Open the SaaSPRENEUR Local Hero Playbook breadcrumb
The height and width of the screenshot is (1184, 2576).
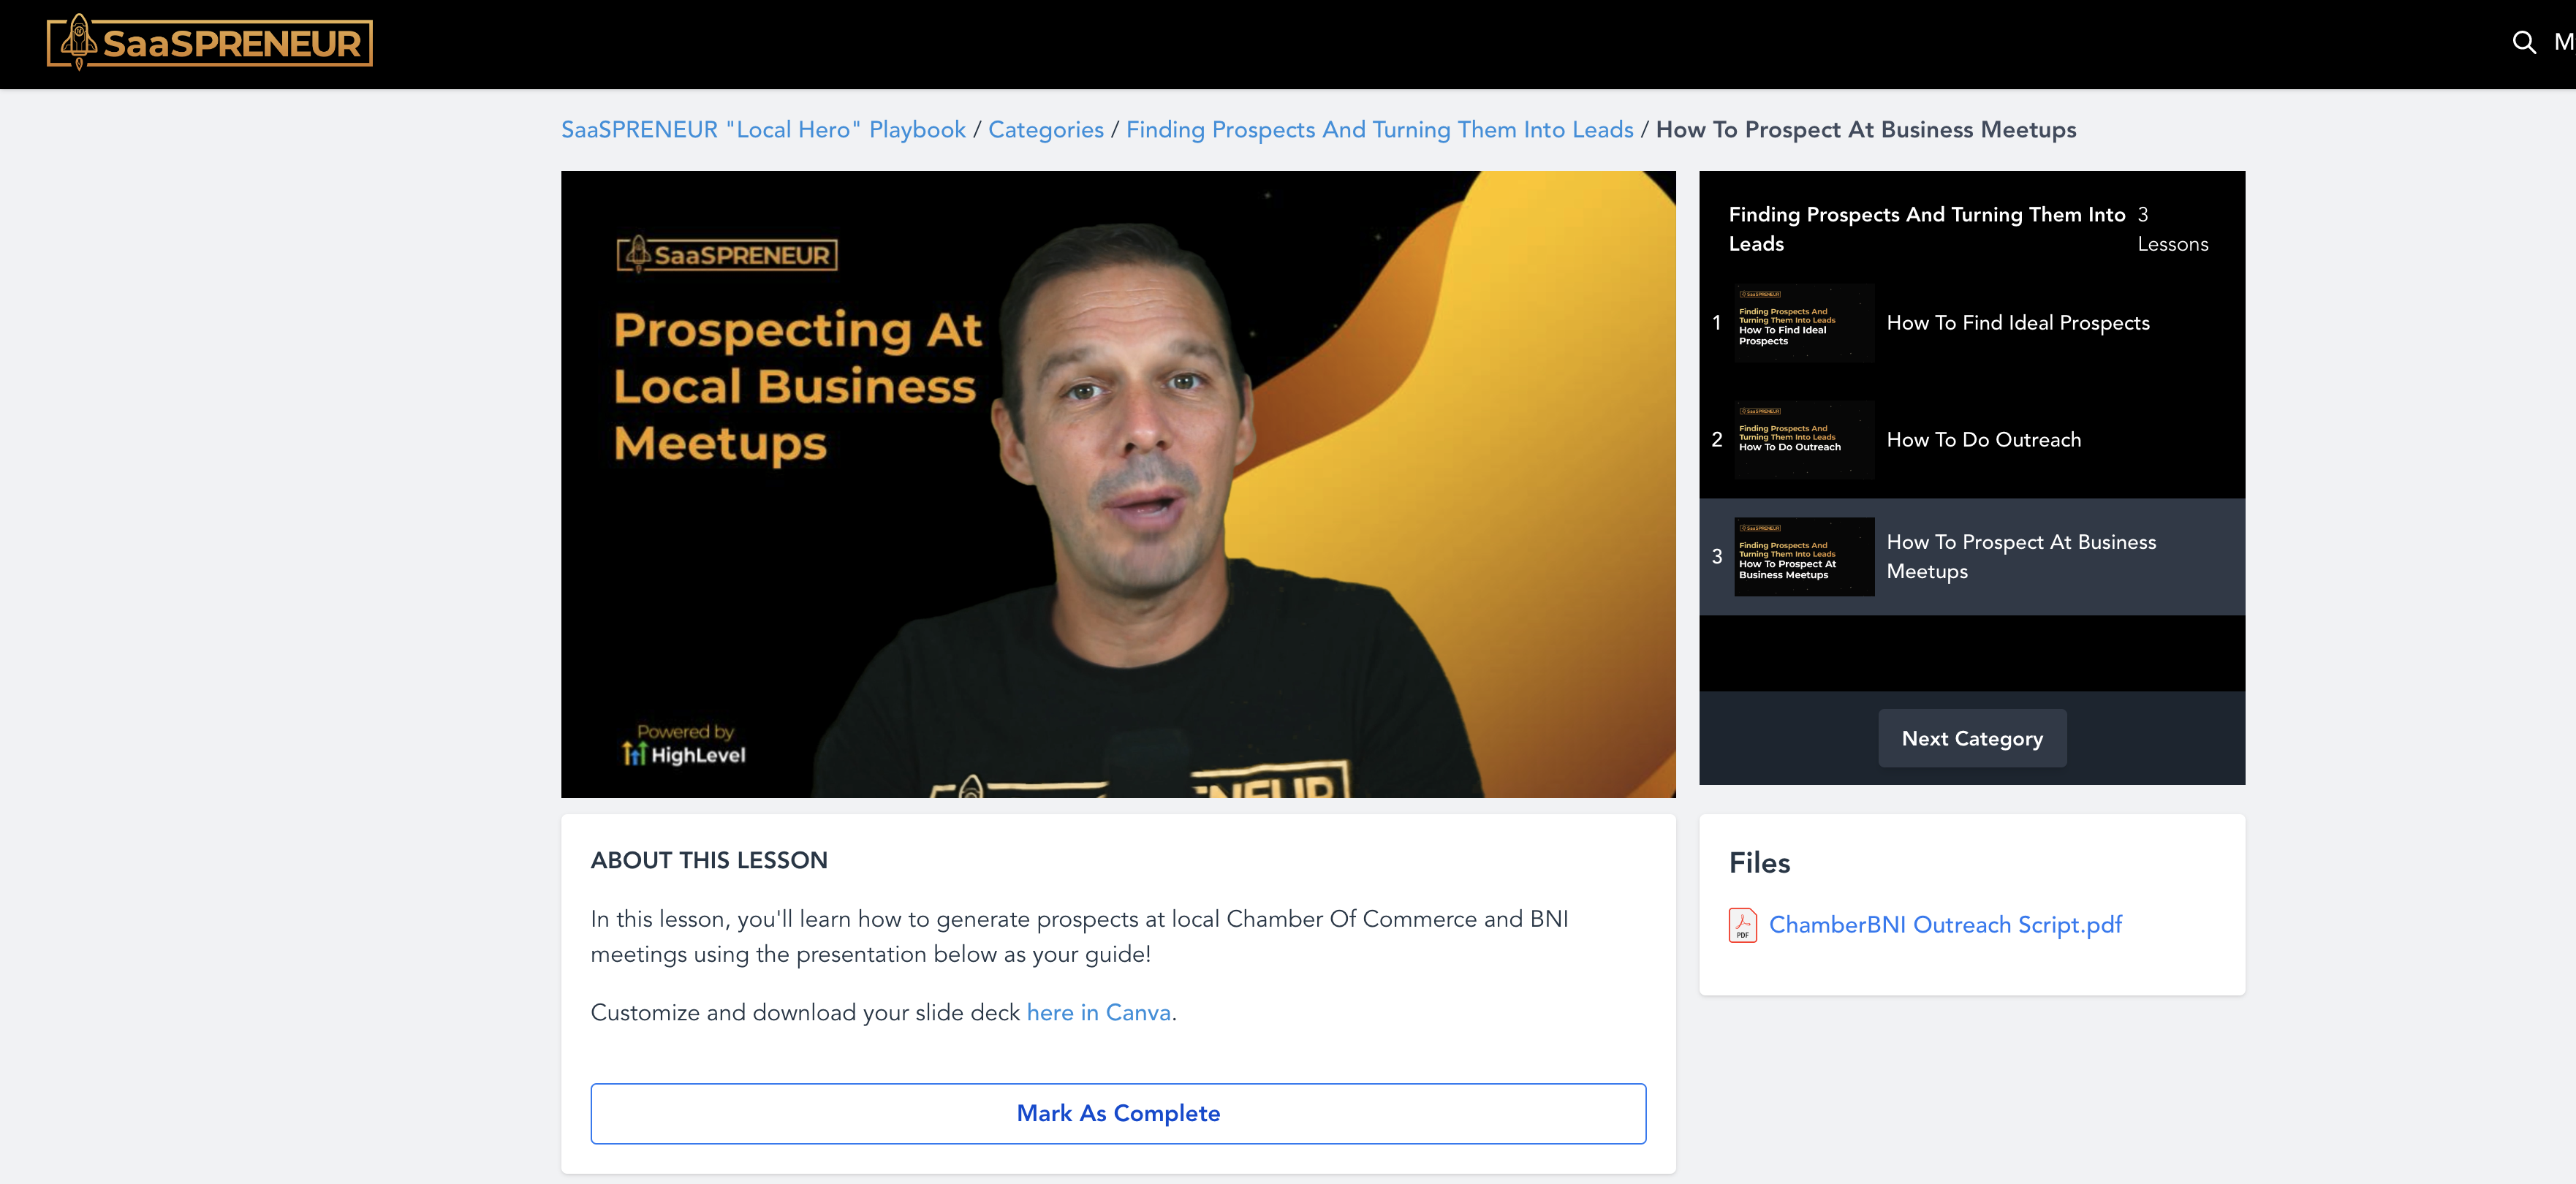click(765, 129)
